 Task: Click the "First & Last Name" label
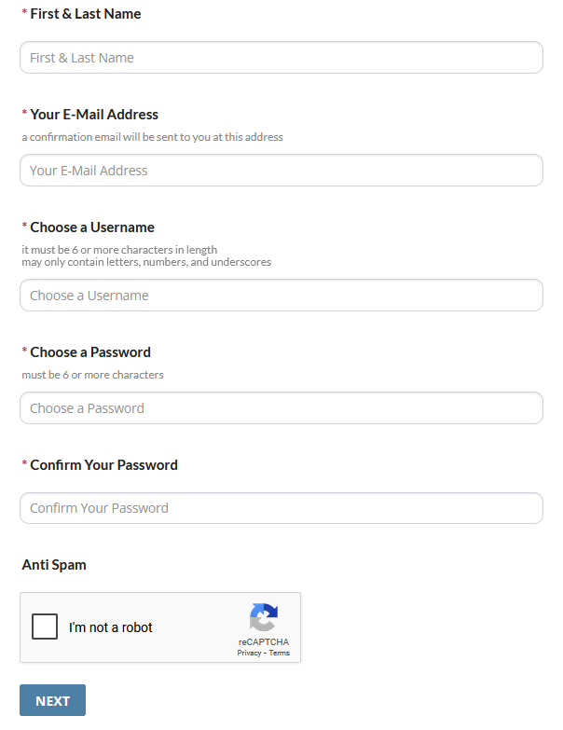click(x=86, y=14)
